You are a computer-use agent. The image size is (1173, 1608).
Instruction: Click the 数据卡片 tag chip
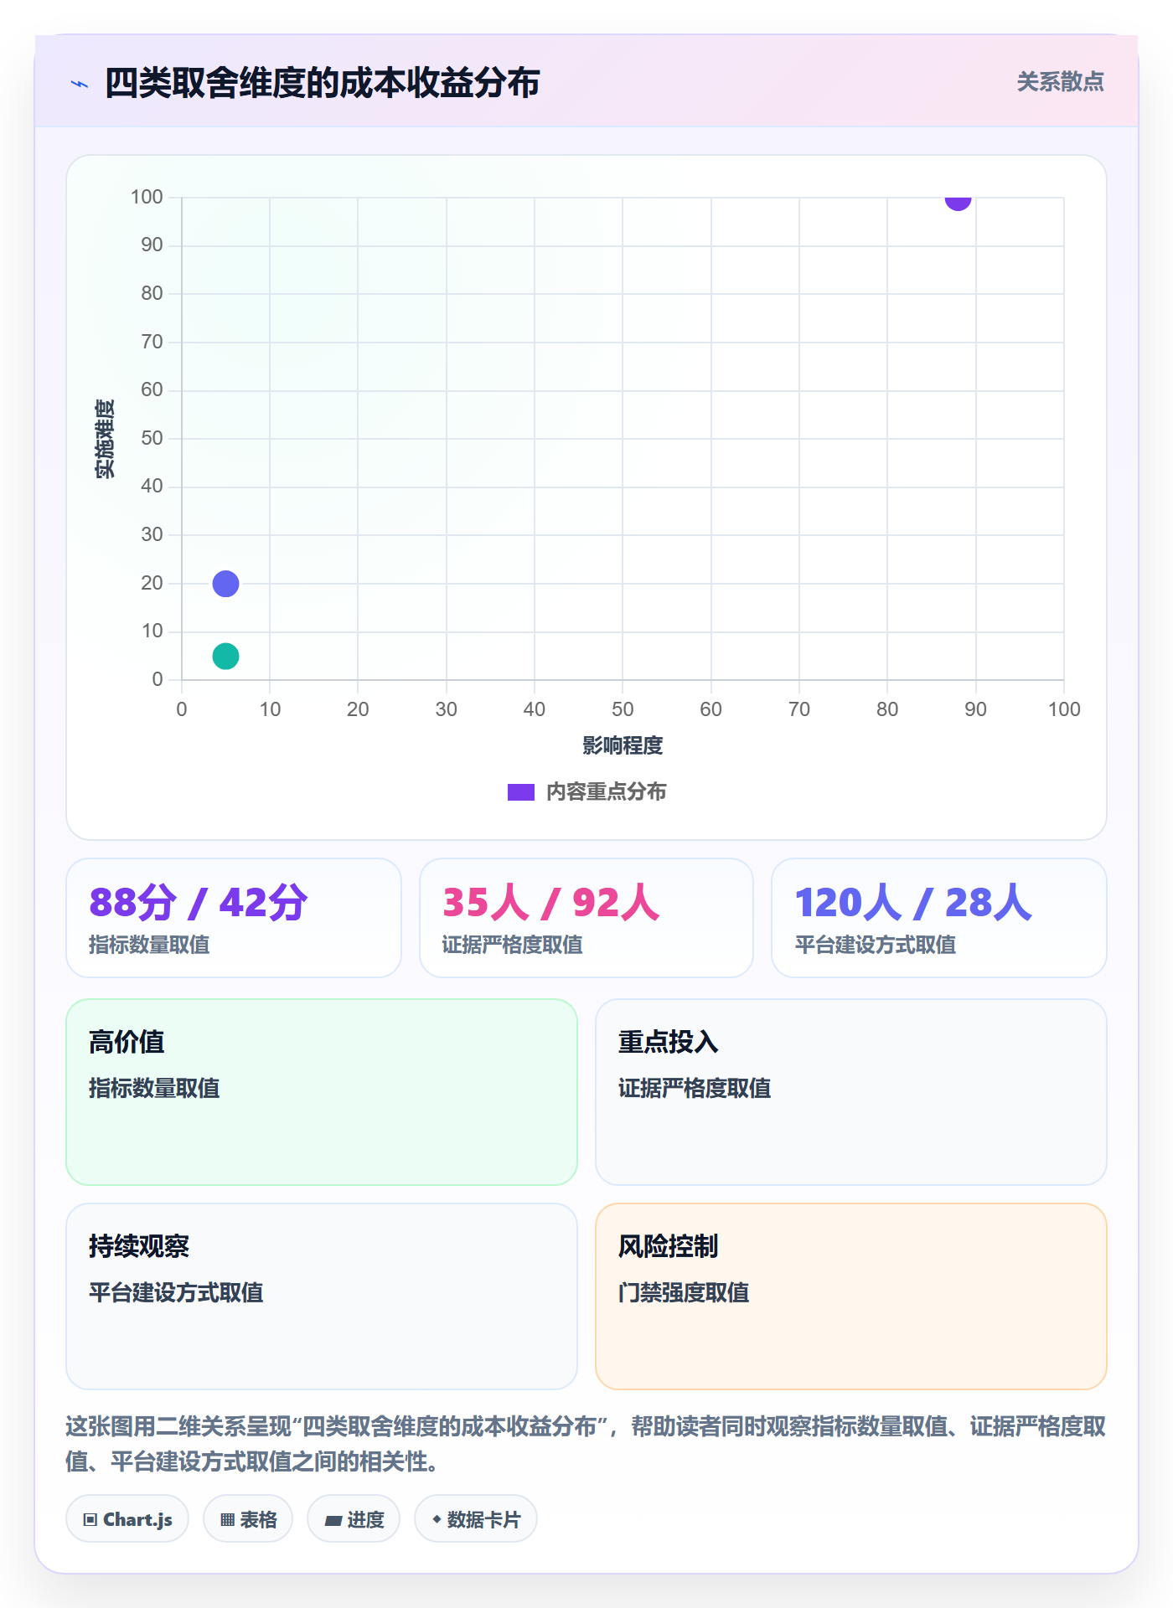[x=476, y=1519]
